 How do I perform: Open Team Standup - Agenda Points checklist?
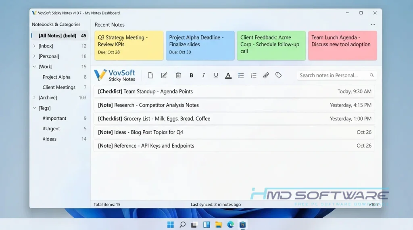click(234, 91)
